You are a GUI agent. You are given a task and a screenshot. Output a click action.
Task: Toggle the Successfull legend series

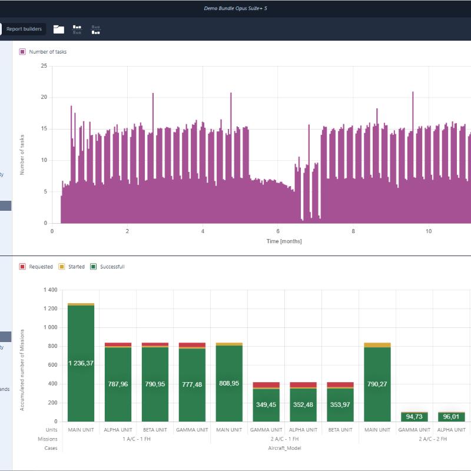pyautogui.click(x=107, y=267)
